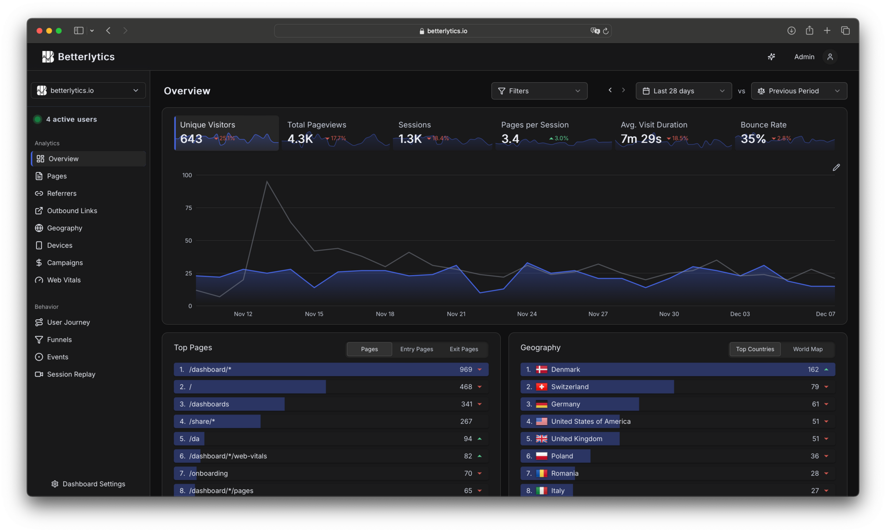Open the Last 28 days date selector
Viewport: 886px width, 532px height.
tap(683, 90)
